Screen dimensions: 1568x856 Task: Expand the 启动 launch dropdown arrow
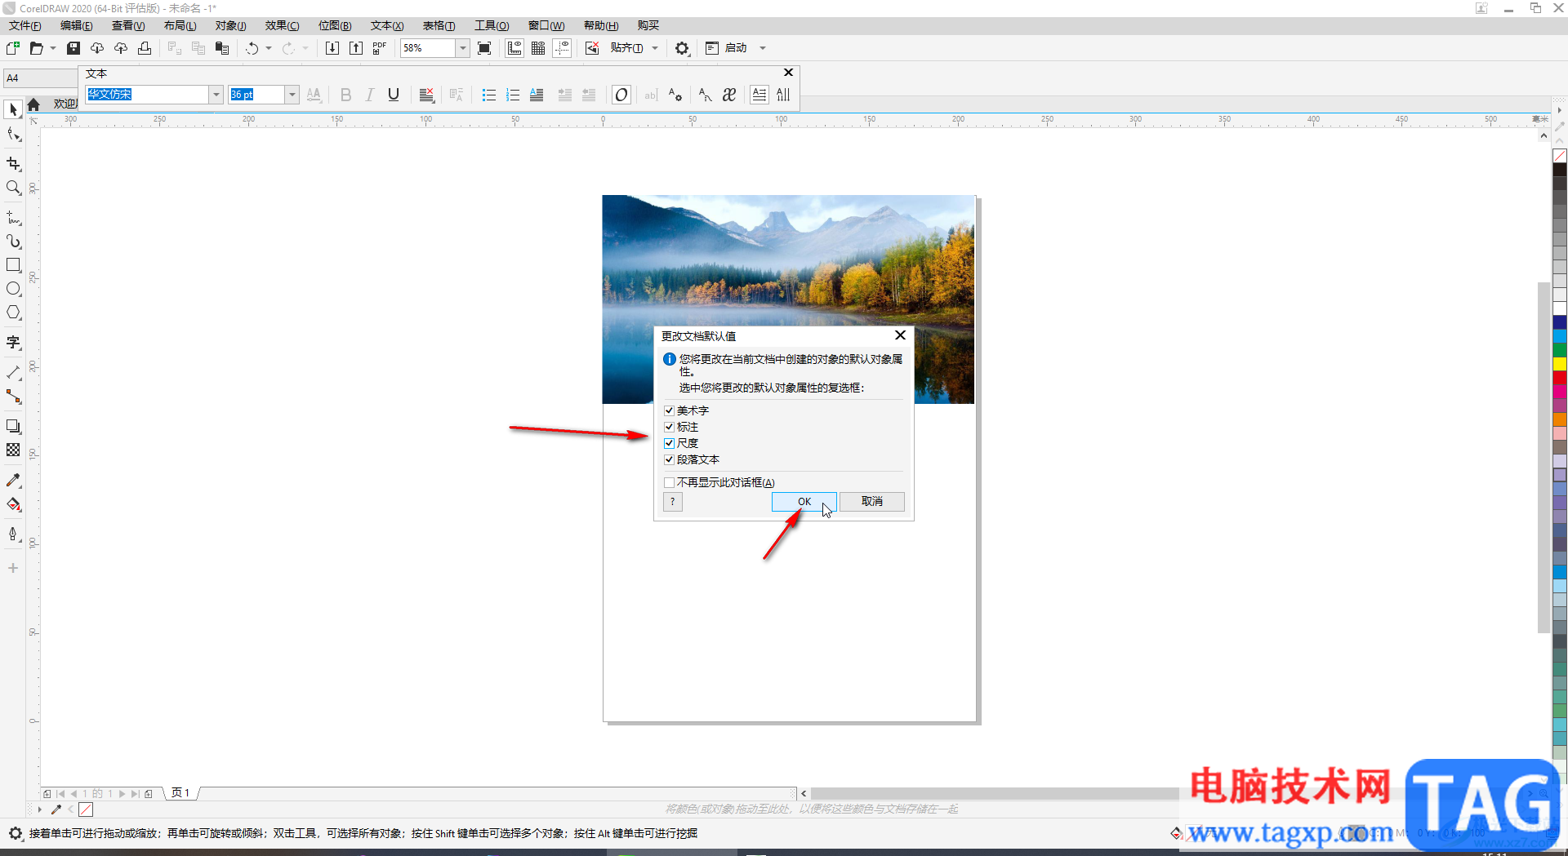[763, 48]
